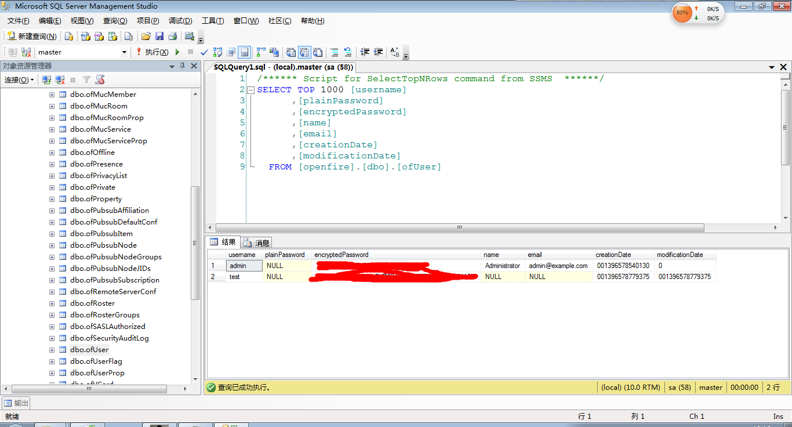
Task: Parse the query with the blue checkmark
Action: pyautogui.click(x=204, y=52)
